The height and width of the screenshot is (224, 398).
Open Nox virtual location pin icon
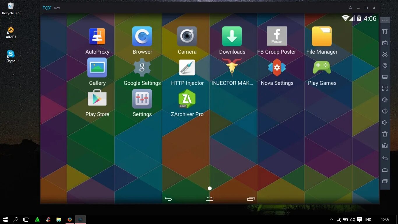click(385, 66)
